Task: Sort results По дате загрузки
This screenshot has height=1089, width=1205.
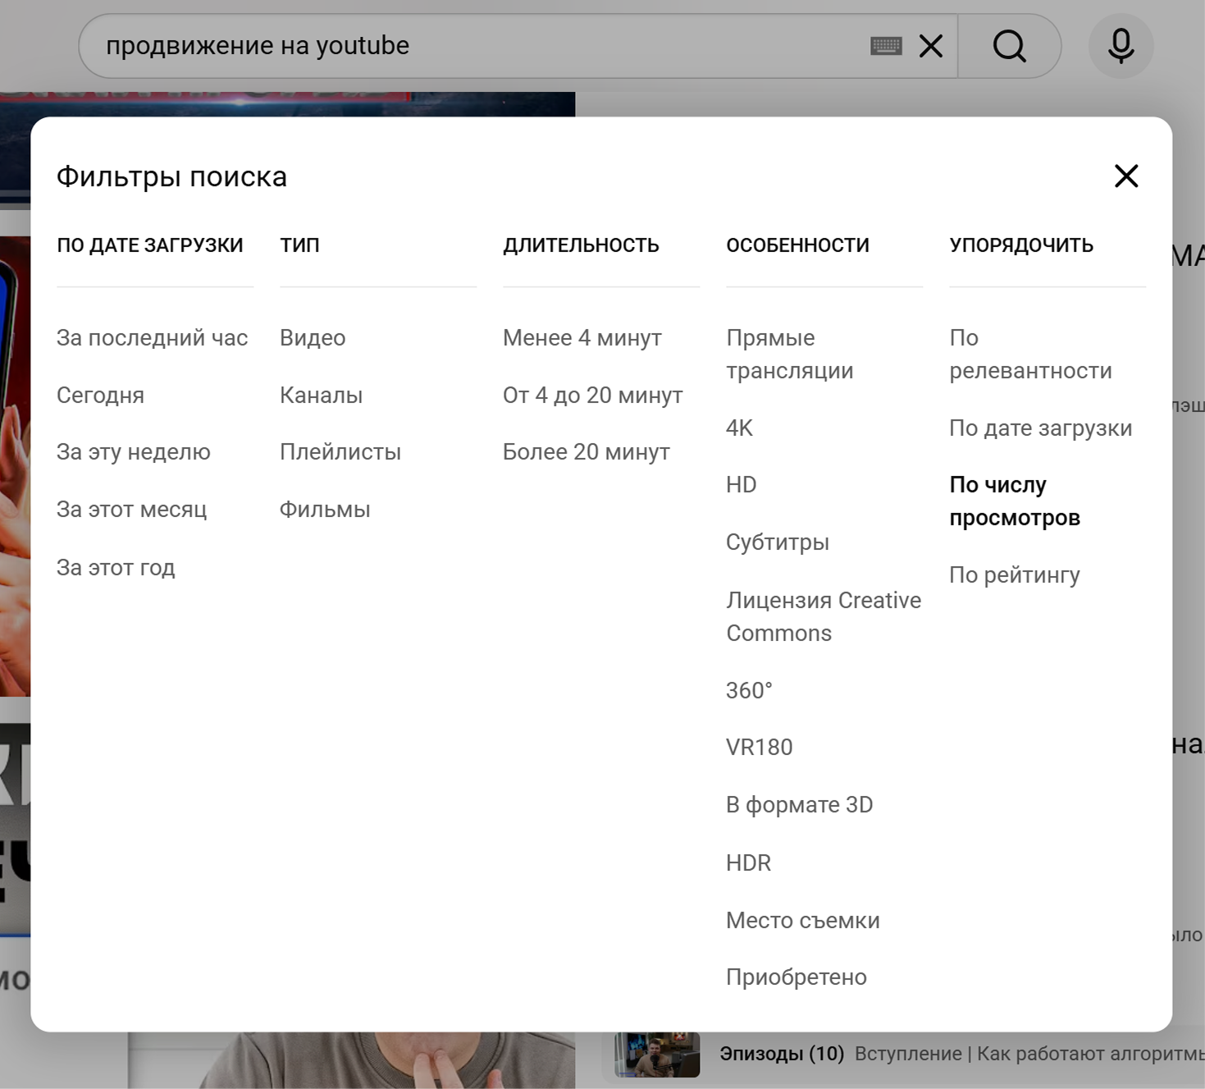Action: click(1041, 428)
